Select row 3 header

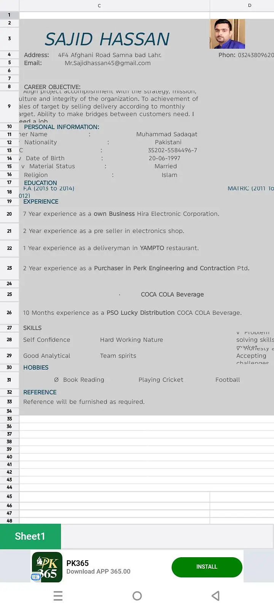[x=10, y=38]
